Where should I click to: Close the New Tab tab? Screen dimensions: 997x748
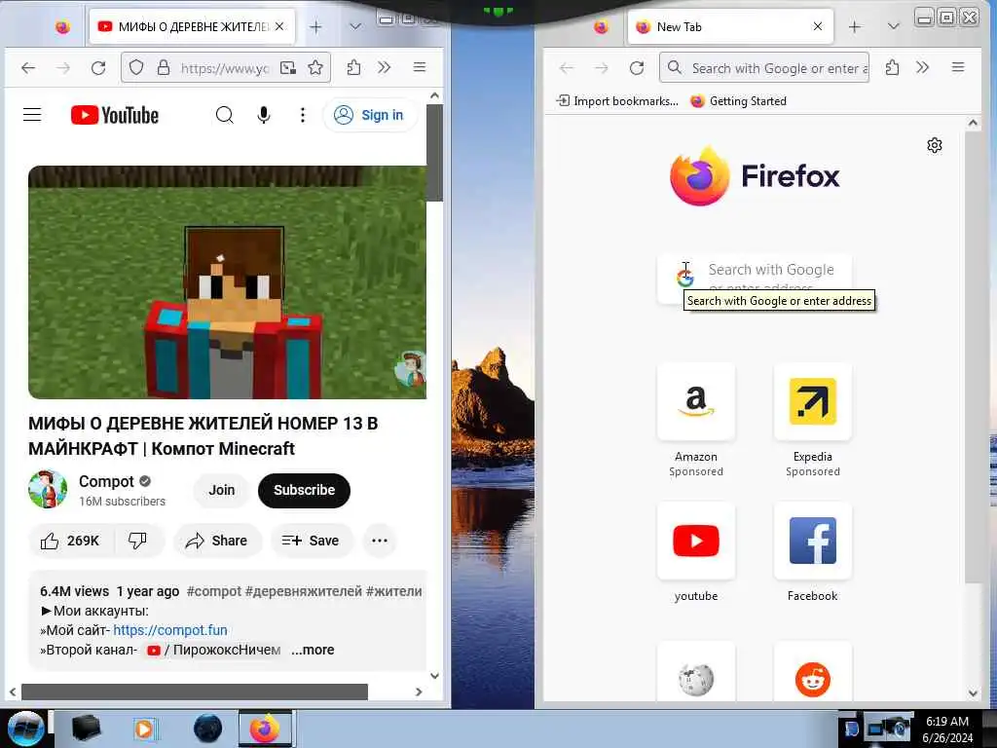coord(818,26)
